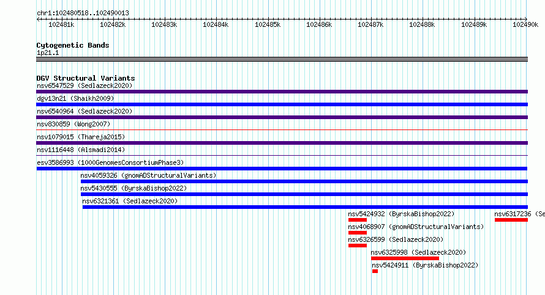Select nsv1116448 (Alsmadi2014) variant label

[x=81, y=150]
